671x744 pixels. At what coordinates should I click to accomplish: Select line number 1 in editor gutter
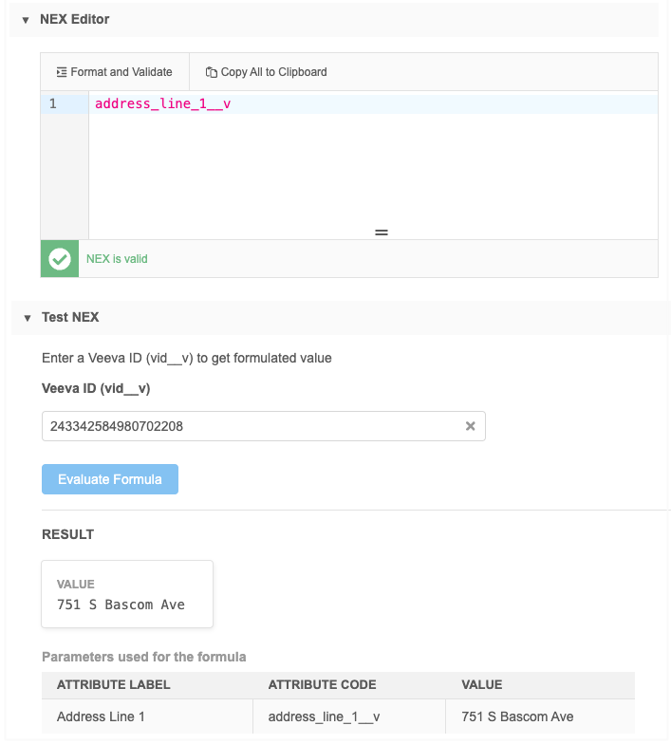(53, 104)
